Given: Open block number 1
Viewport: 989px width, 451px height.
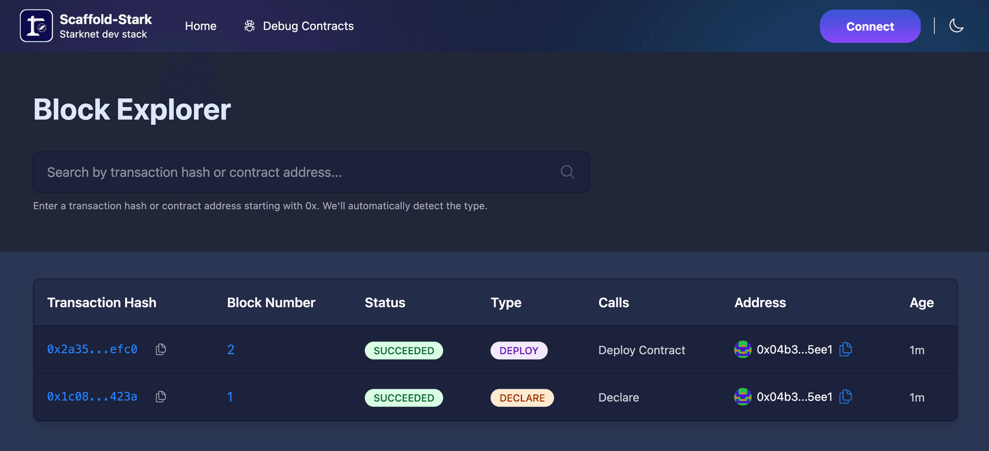Looking at the screenshot, I should (x=230, y=397).
